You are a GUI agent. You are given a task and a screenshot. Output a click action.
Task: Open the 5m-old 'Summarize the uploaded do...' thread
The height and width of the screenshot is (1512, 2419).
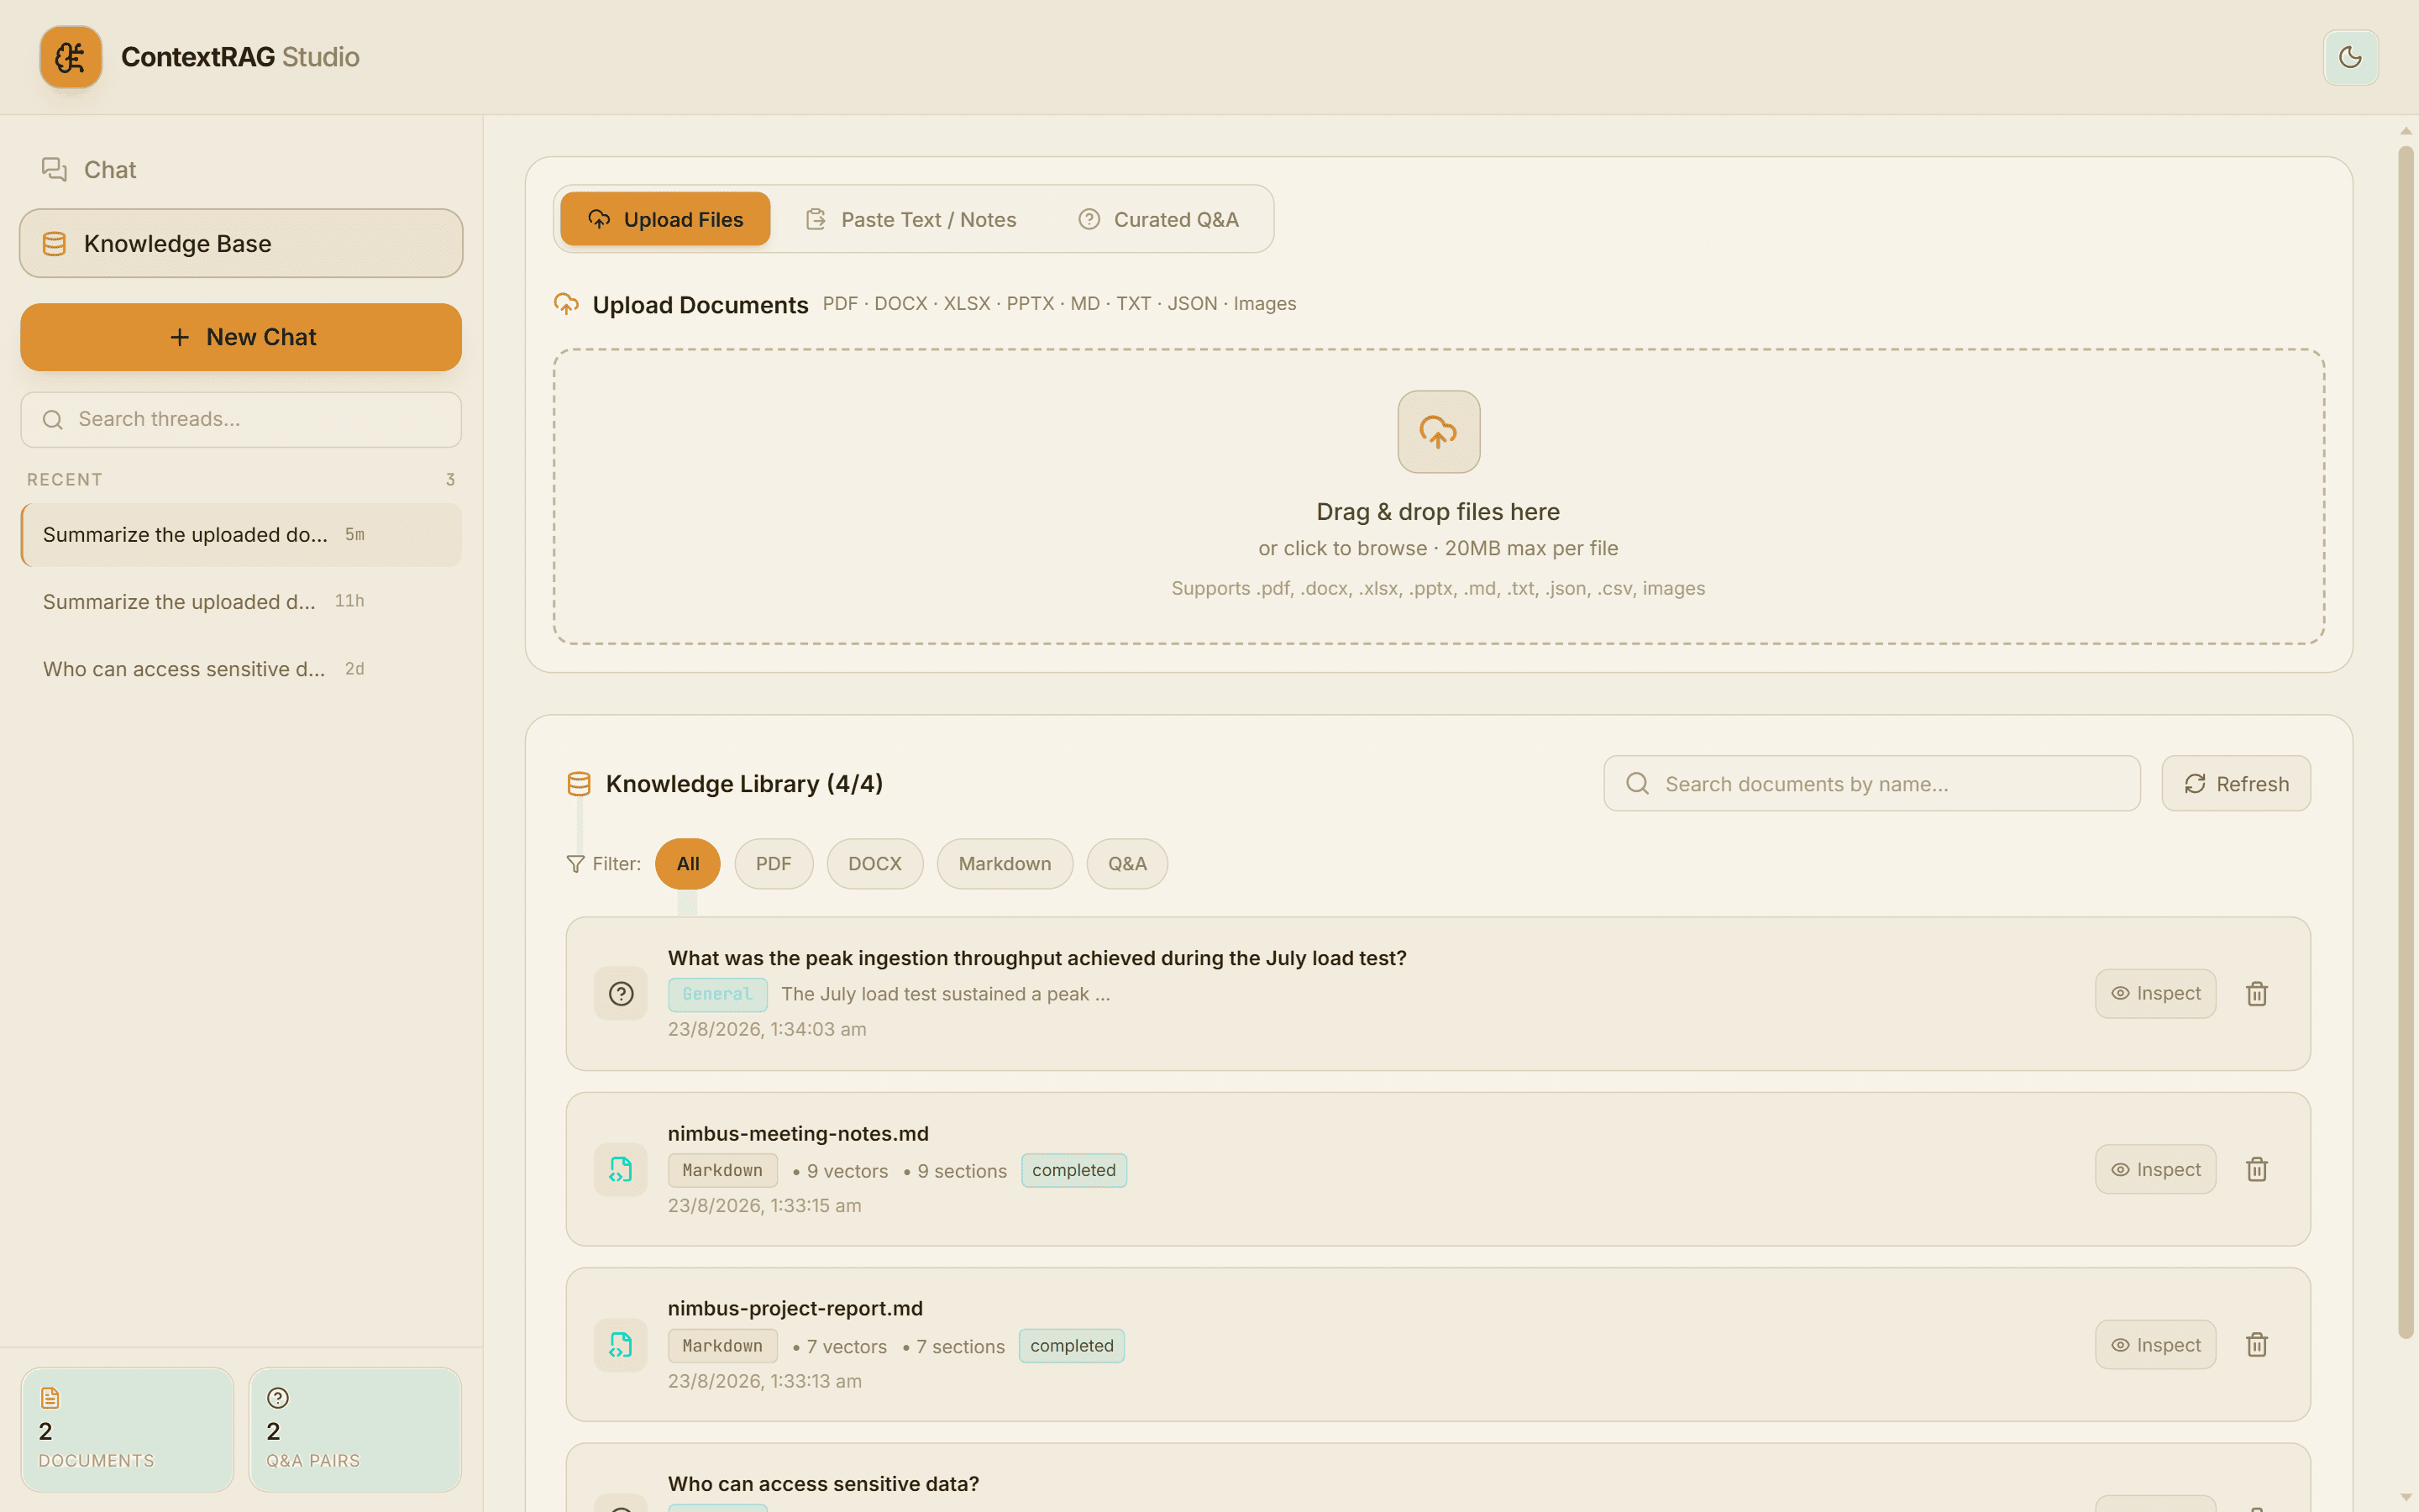tap(241, 535)
